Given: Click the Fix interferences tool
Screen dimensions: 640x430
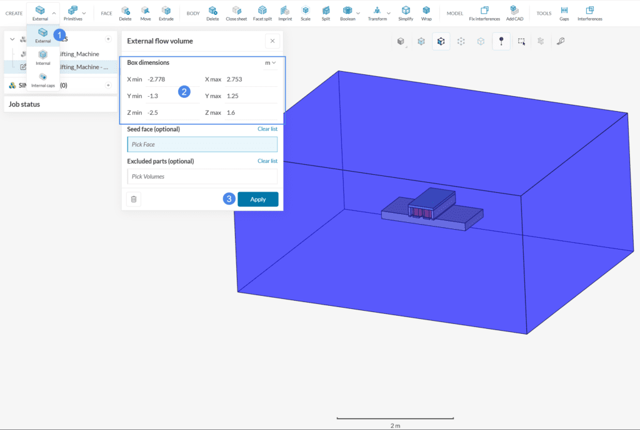Looking at the screenshot, I should tap(484, 11).
